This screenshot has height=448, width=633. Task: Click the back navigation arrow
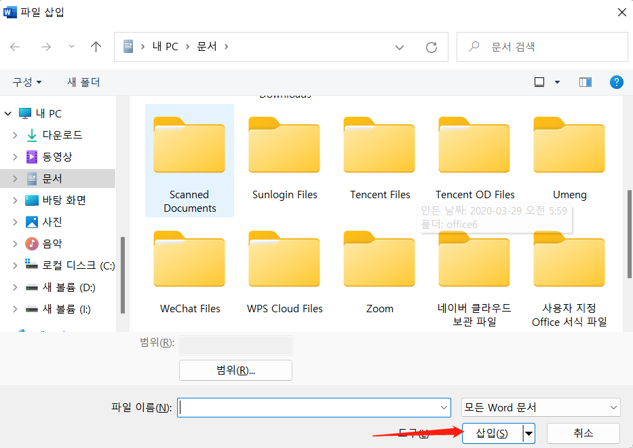15,47
